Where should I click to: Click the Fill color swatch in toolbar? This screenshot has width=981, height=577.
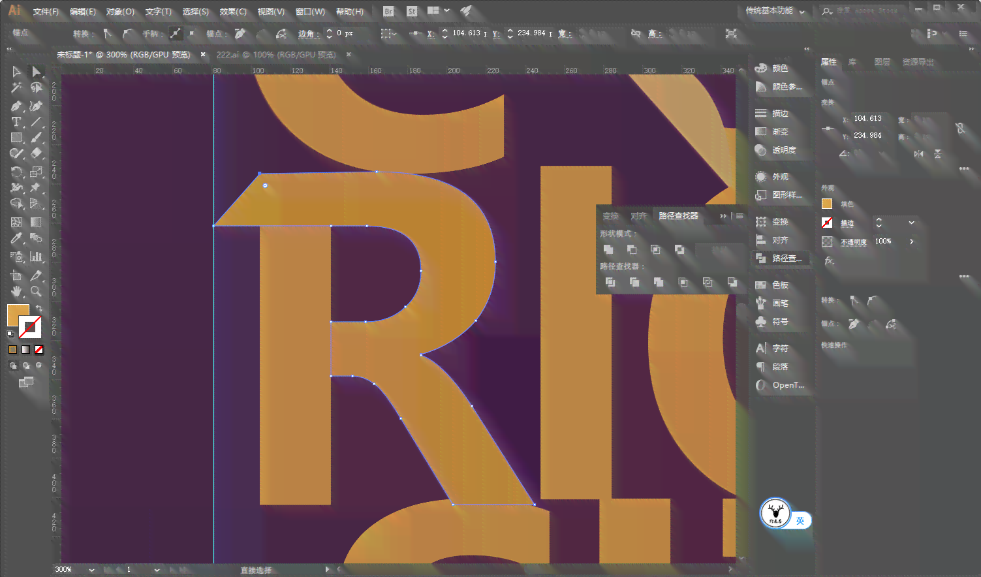point(18,315)
